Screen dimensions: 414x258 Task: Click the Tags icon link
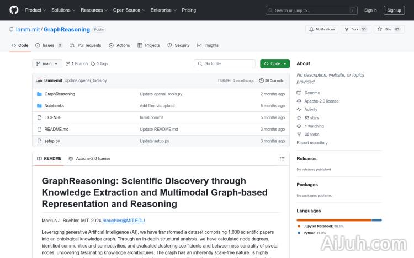pyautogui.click(x=99, y=64)
